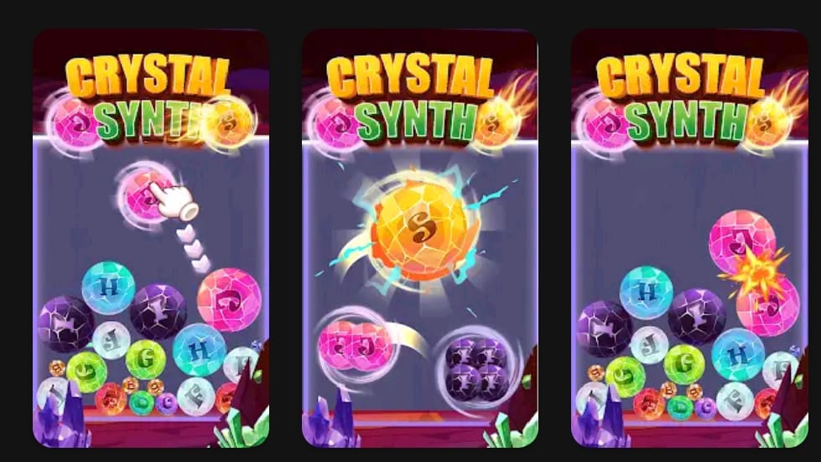Click the Crystal title in first screenshot

(x=148, y=77)
